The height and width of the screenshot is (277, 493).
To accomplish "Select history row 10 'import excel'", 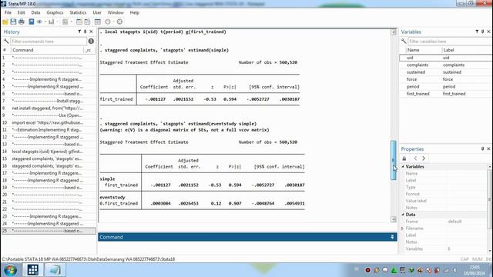I will pyautogui.click(x=49, y=123).
